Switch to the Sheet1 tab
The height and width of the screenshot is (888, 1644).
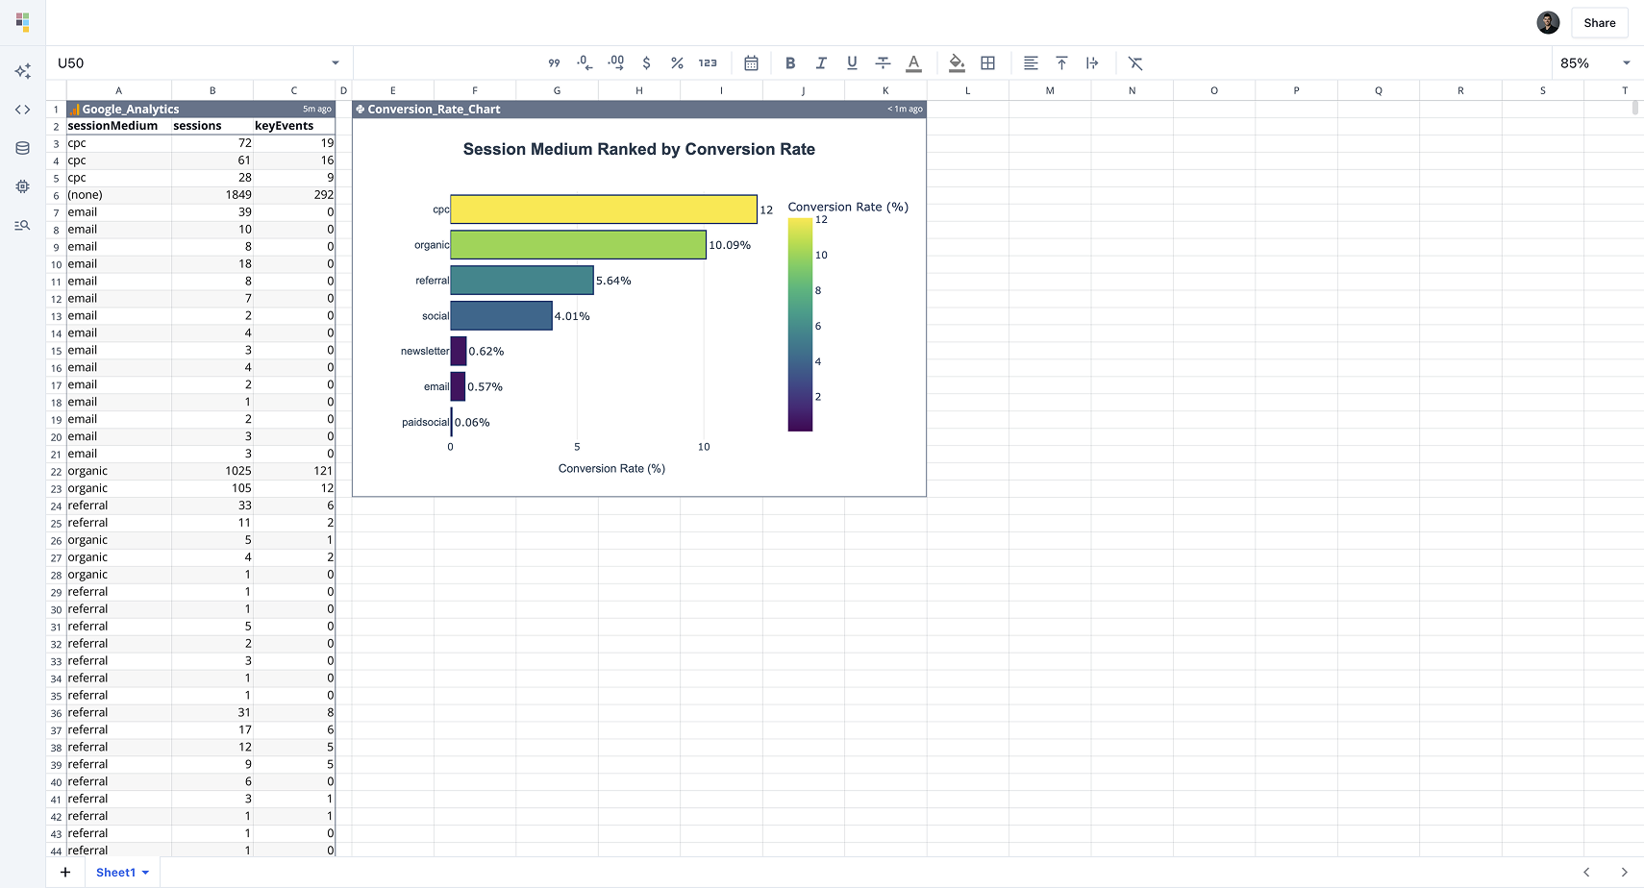[113, 873]
